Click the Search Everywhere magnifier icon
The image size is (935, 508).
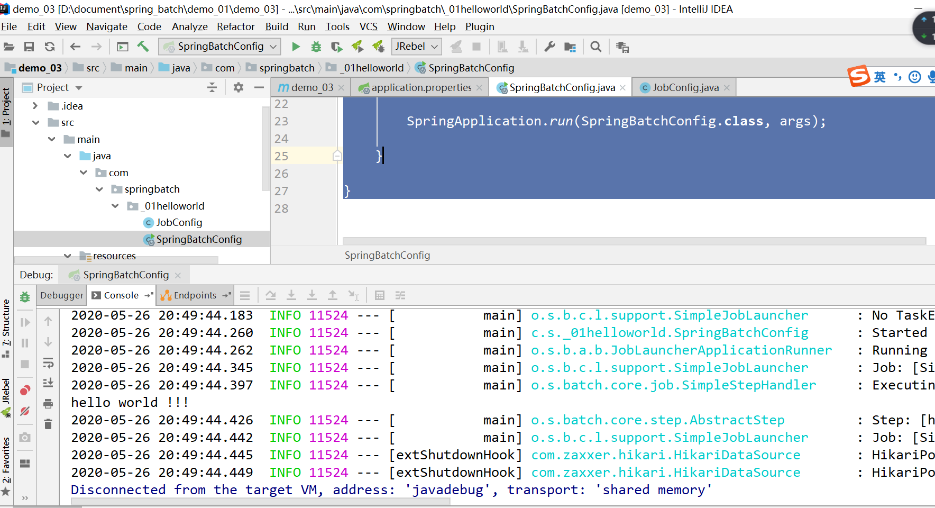coord(596,47)
